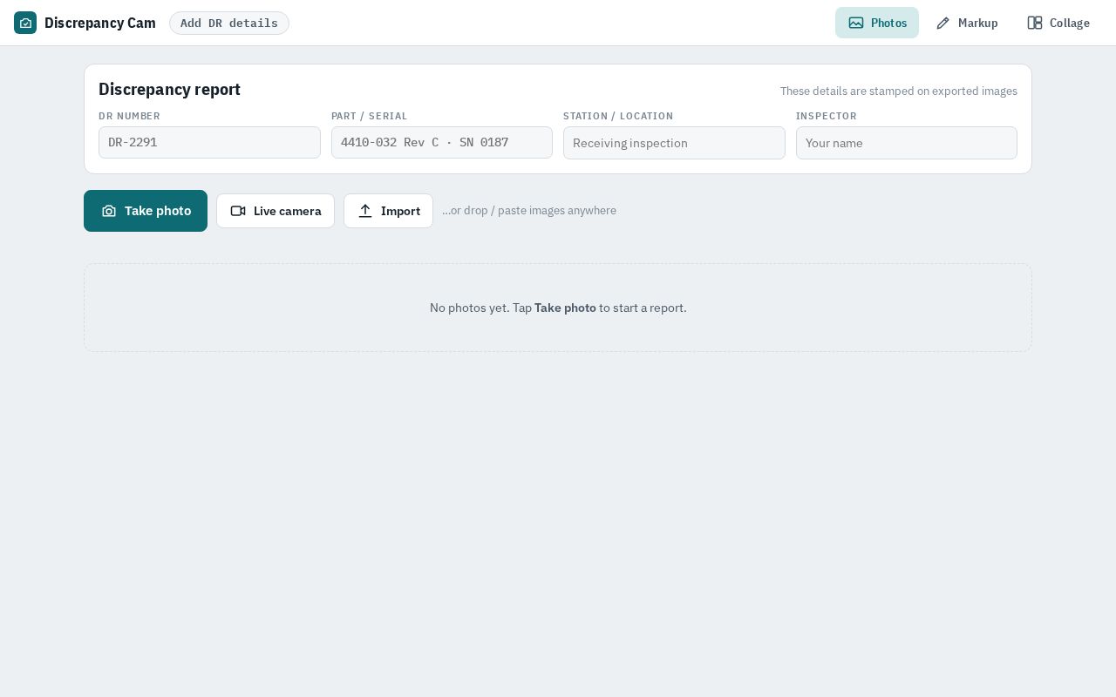Focus the Inspector name field

pos(907,143)
